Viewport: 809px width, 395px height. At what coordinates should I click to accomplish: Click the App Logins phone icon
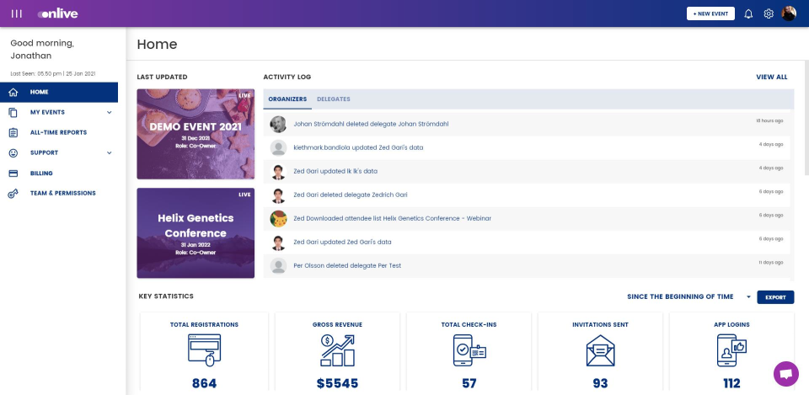click(x=731, y=350)
